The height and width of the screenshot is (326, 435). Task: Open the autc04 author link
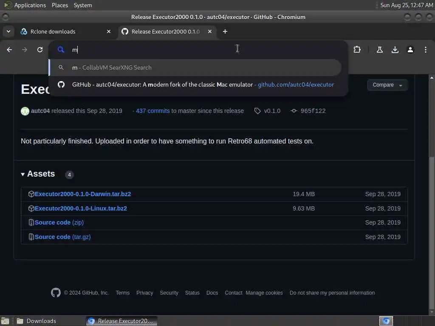[40, 111]
